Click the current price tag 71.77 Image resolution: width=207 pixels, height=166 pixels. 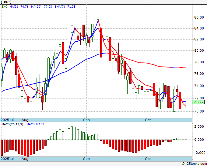click(x=198, y=102)
